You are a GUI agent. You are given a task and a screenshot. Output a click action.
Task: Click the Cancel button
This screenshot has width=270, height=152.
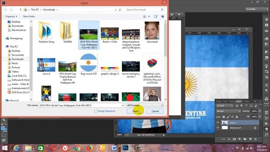(155, 111)
